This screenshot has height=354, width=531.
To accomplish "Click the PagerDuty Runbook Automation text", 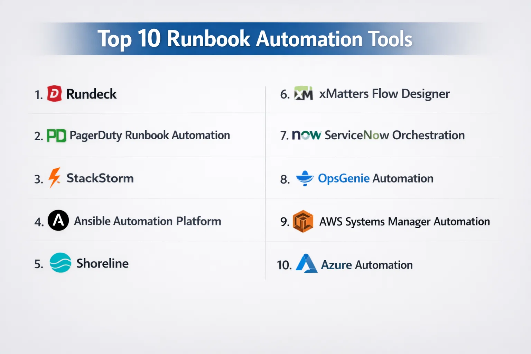I will click(x=150, y=135).
